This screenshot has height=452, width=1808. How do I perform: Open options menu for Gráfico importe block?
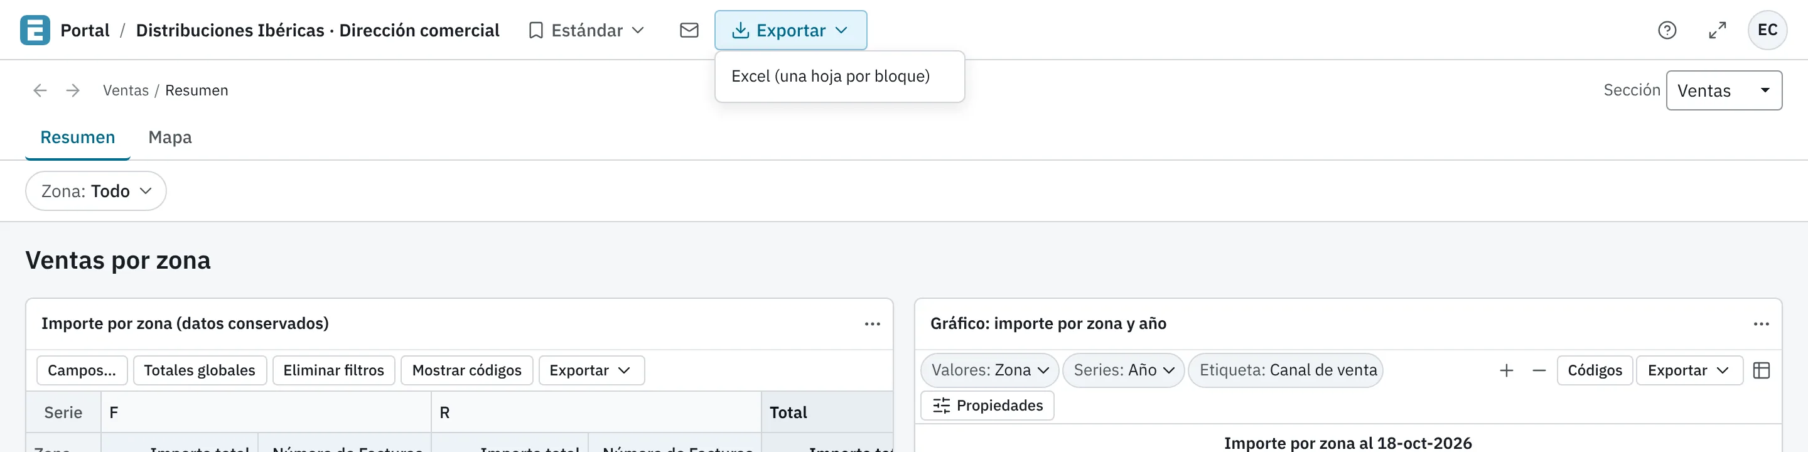pyautogui.click(x=1761, y=323)
